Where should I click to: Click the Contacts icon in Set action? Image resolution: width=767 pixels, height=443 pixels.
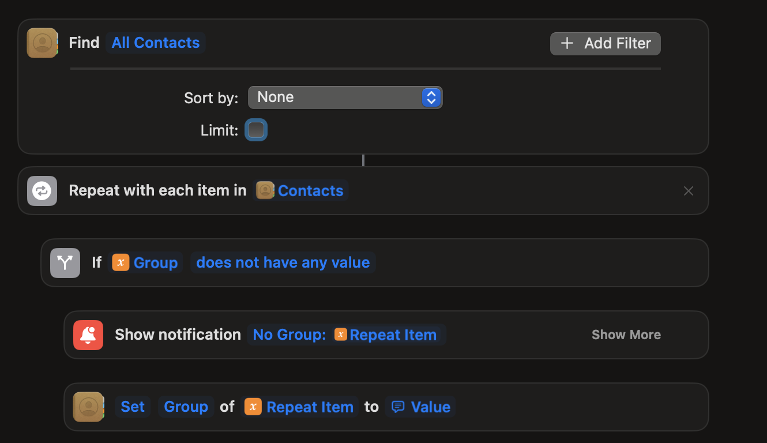(88, 407)
